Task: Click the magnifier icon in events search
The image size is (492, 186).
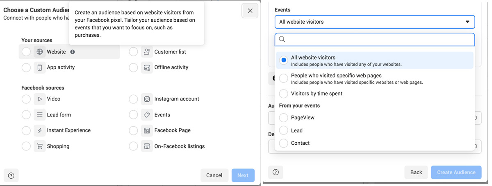Action: point(282,39)
